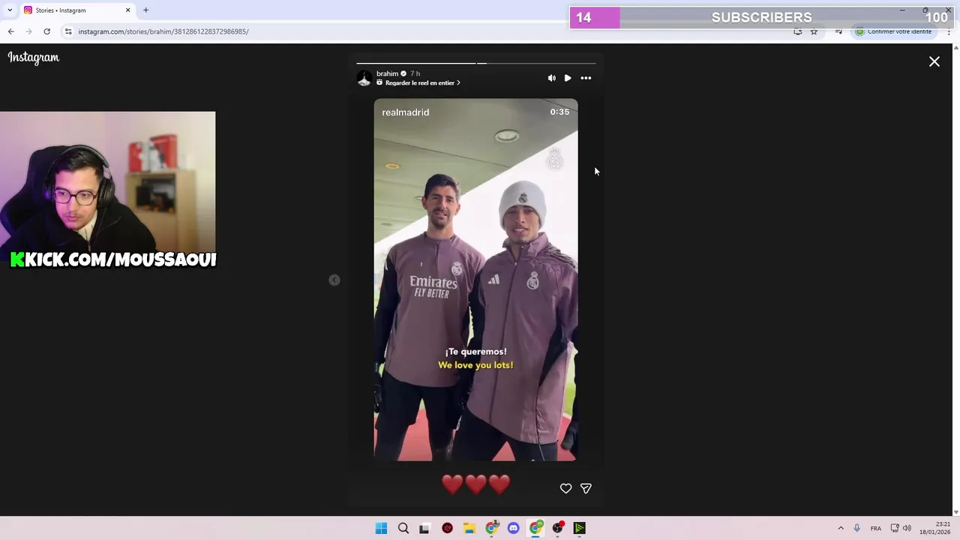
Task: Open Windows Search from taskbar
Action: click(403, 528)
